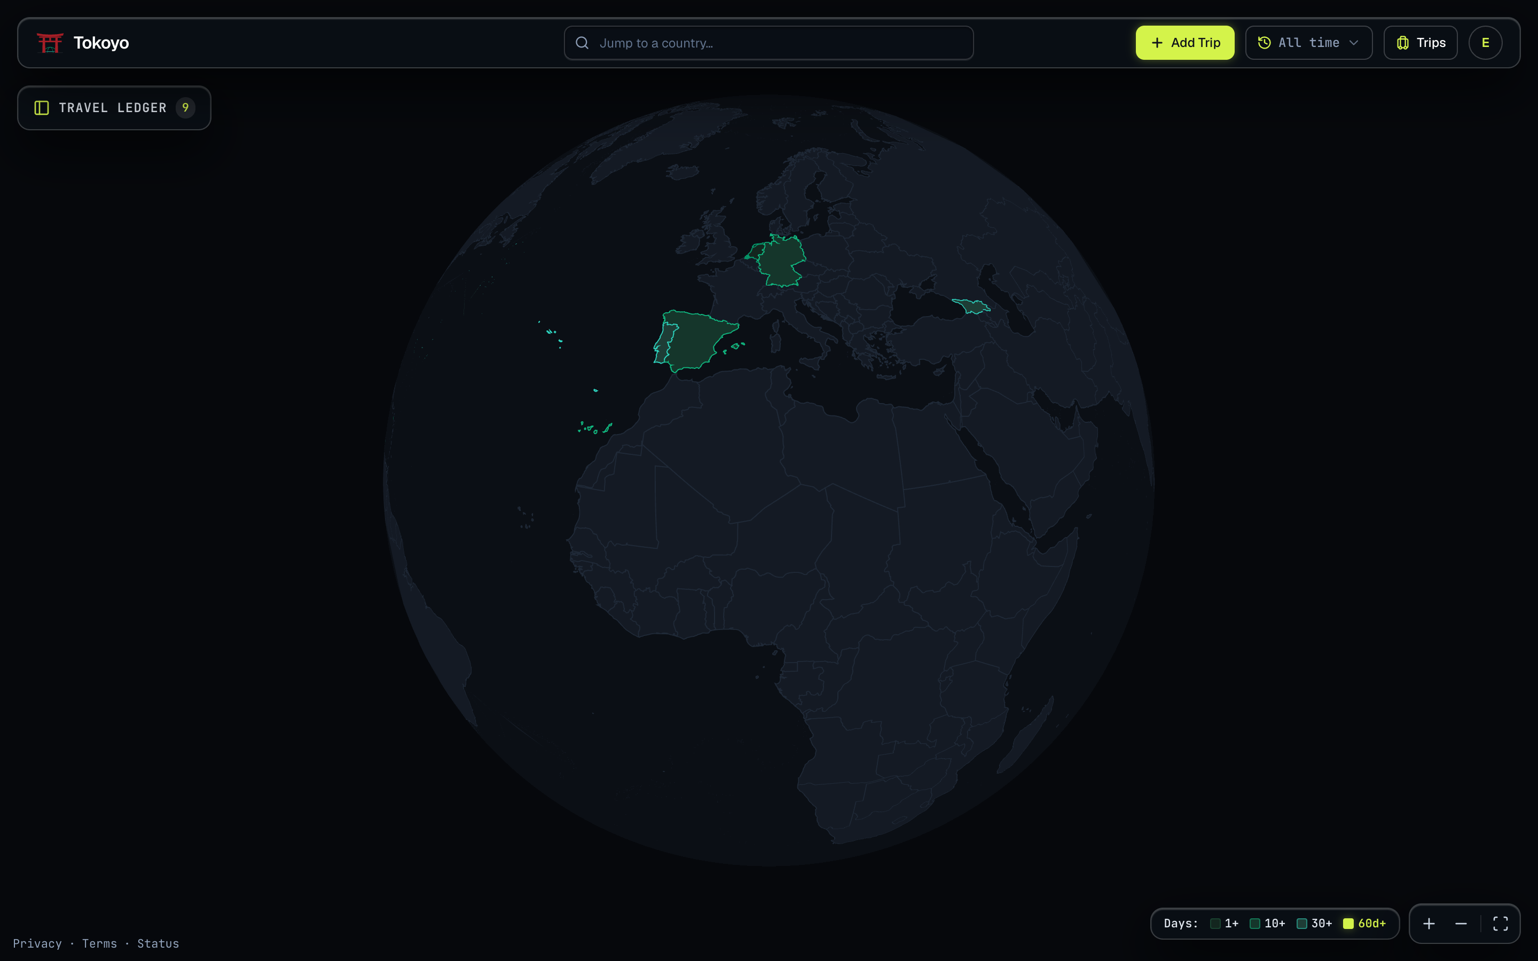Viewport: 1538px width, 961px height.
Task: Open the All time range dropdown
Action: tap(1308, 43)
